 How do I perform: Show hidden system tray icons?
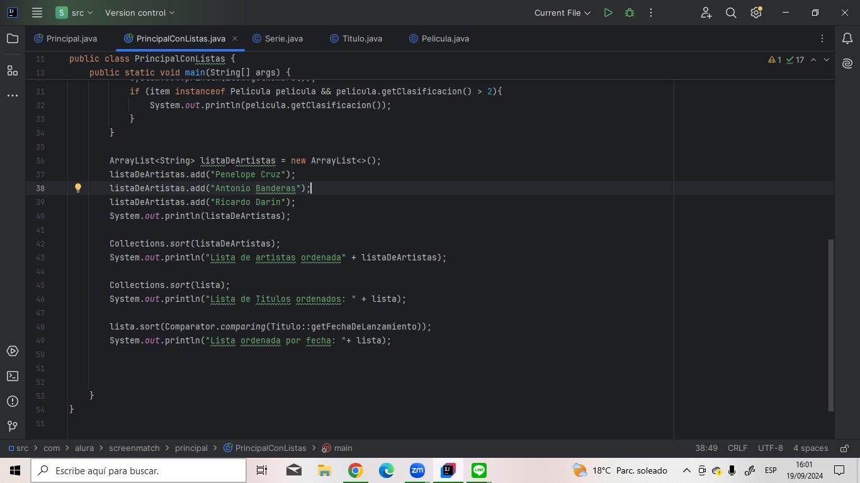[686, 470]
